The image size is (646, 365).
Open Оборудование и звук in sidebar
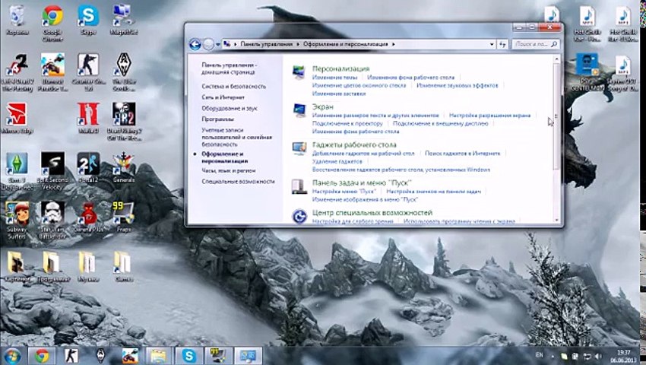point(229,108)
